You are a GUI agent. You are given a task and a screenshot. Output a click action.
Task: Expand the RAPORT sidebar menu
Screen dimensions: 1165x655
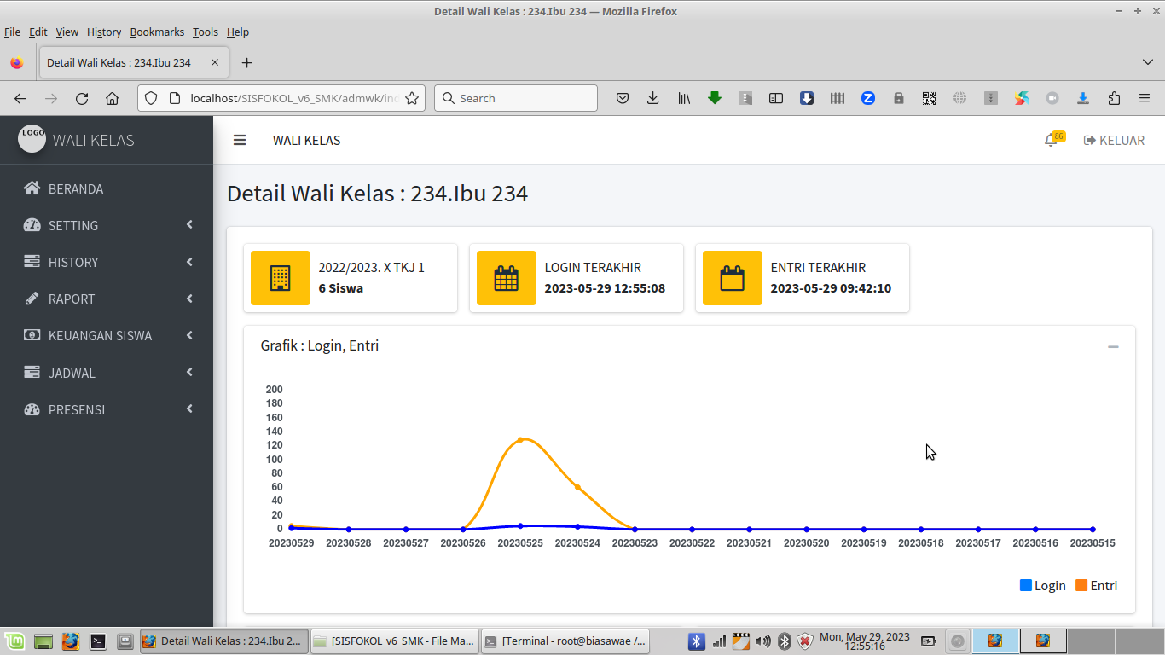107,299
